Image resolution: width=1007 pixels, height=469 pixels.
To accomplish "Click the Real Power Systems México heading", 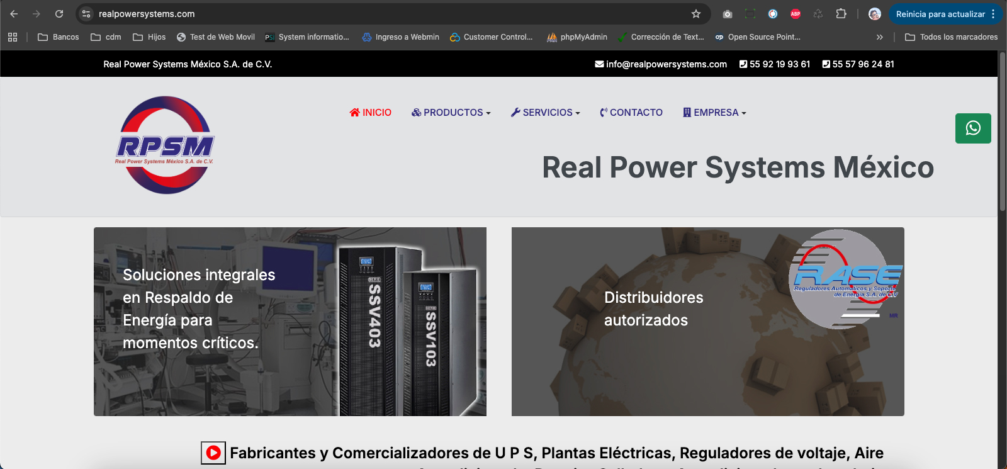I will coord(738,167).
